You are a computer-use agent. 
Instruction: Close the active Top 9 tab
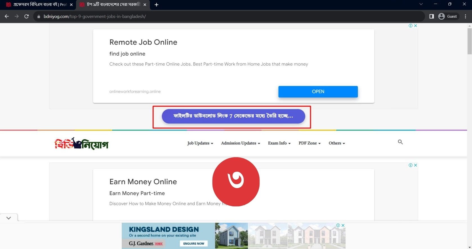(145, 5)
